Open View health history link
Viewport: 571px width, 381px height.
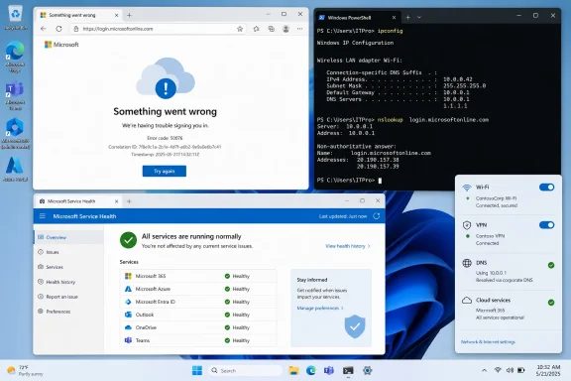[x=348, y=246]
